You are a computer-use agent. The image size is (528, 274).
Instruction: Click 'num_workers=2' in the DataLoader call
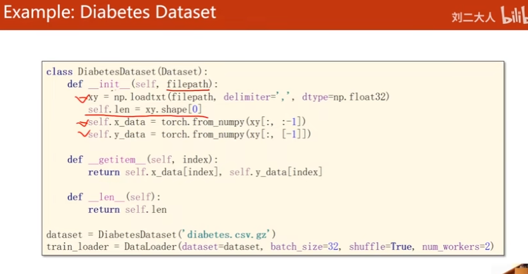(x=456, y=247)
